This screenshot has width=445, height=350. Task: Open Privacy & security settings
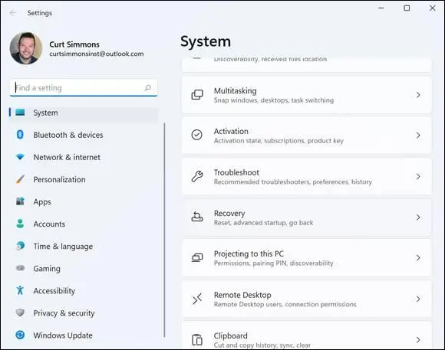84,312
